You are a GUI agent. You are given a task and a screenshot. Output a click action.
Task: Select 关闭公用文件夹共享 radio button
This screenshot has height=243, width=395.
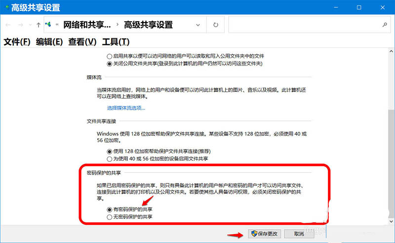[109, 64]
